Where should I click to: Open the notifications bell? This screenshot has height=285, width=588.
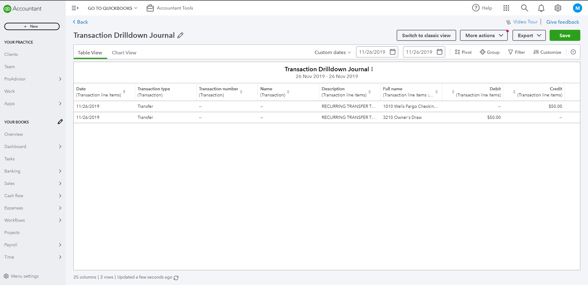[541, 8]
